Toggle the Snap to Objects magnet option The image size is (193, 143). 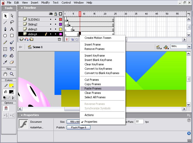point(5,108)
